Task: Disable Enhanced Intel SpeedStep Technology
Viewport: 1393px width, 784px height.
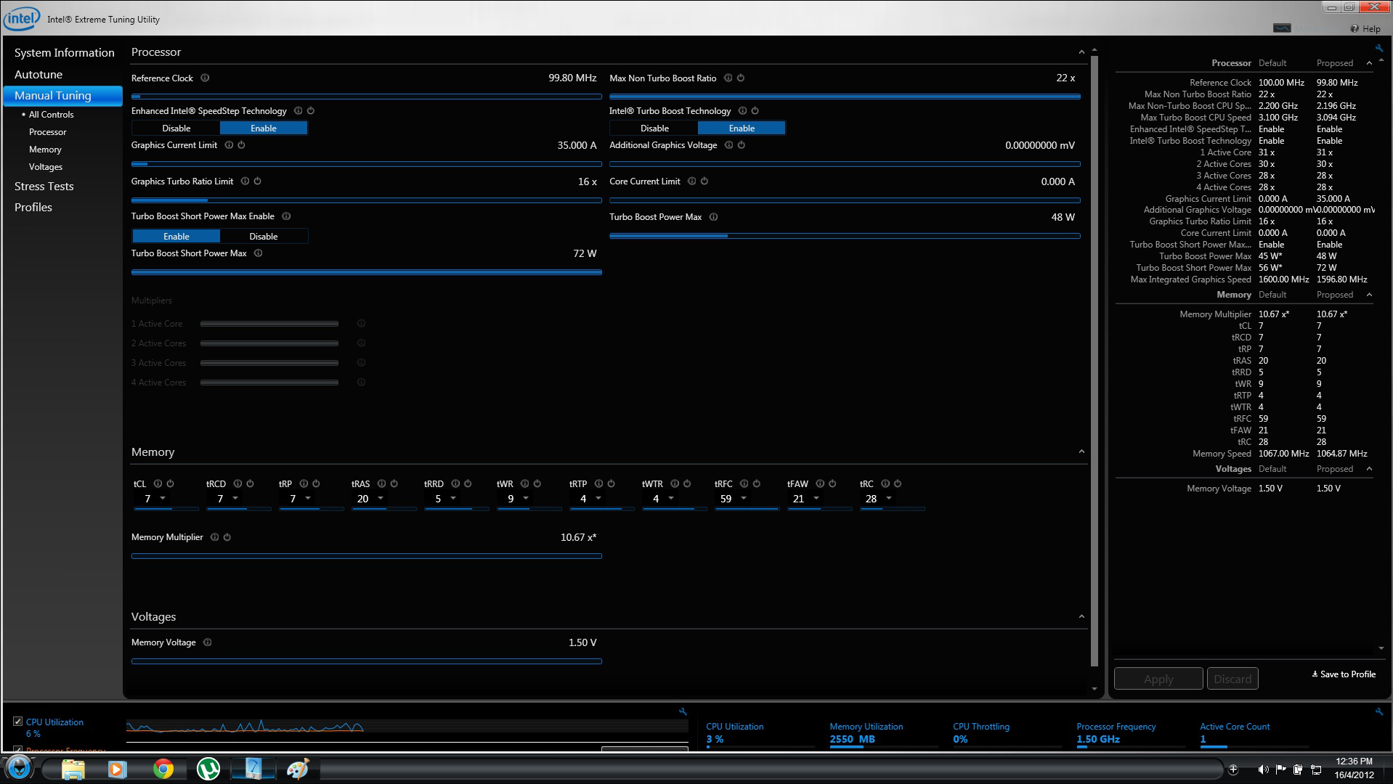Action: coord(176,128)
